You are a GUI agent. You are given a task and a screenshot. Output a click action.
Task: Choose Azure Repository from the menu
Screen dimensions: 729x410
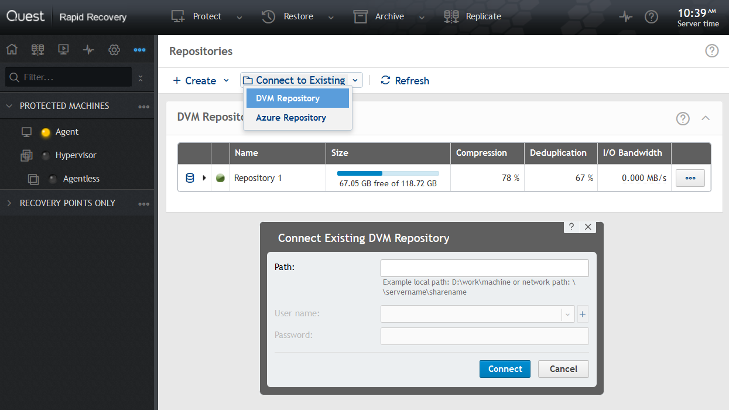(291, 118)
